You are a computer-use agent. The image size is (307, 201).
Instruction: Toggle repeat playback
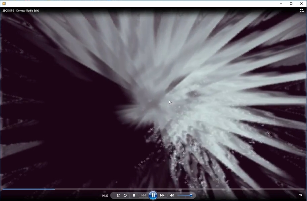(125, 195)
